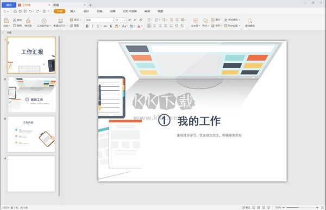Select slide 1 thumbnail 工作汇报
326x210 pixels.
31,55
